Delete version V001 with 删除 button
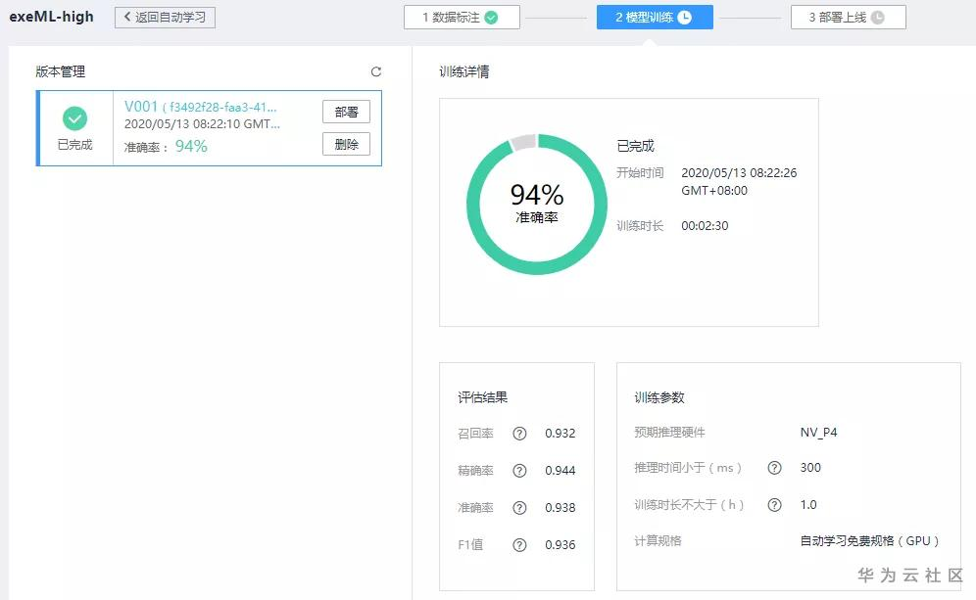The width and height of the screenshot is (976, 600). pyautogui.click(x=346, y=144)
